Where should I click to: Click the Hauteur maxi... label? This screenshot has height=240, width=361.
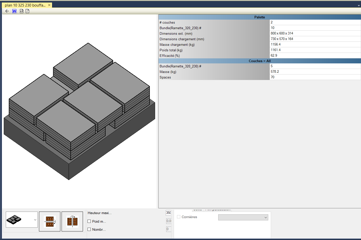click(100, 213)
